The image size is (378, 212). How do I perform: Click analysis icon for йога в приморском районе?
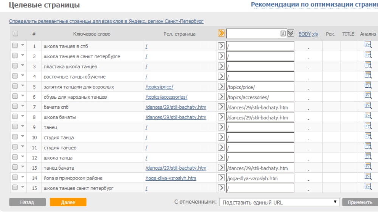[x=368, y=176]
